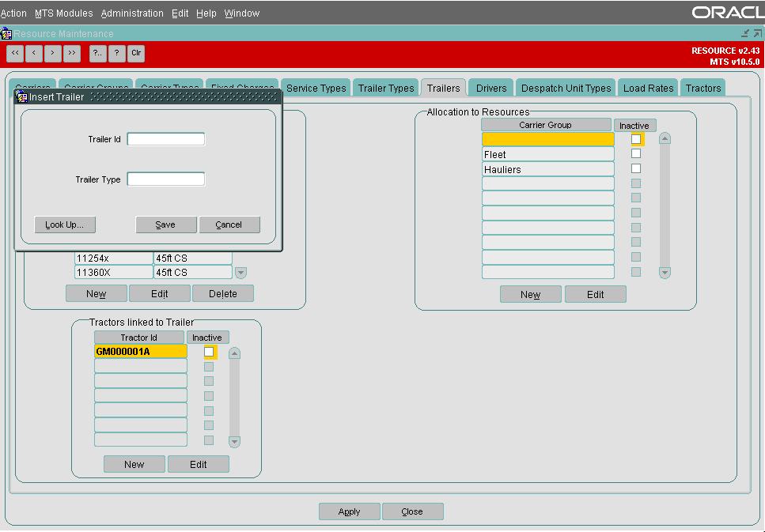Click the execute query '?' toolbar button
The width and height of the screenshot is (765, 532).
pyautogui.click(x=116, y=53)
